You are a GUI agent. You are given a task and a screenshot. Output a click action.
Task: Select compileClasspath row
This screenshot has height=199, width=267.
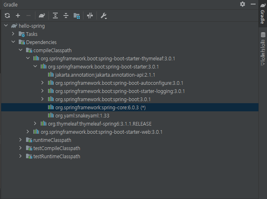tap(130, 51)
